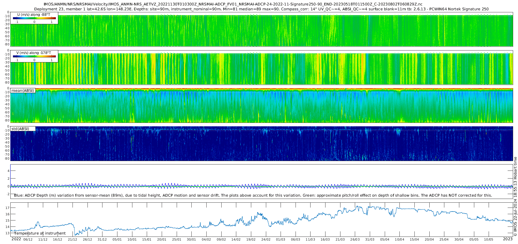Pick the 21/12 date tick on time axis
This screenshot has width=518, height=244.
pyautogui.click(x=72, y=239)
